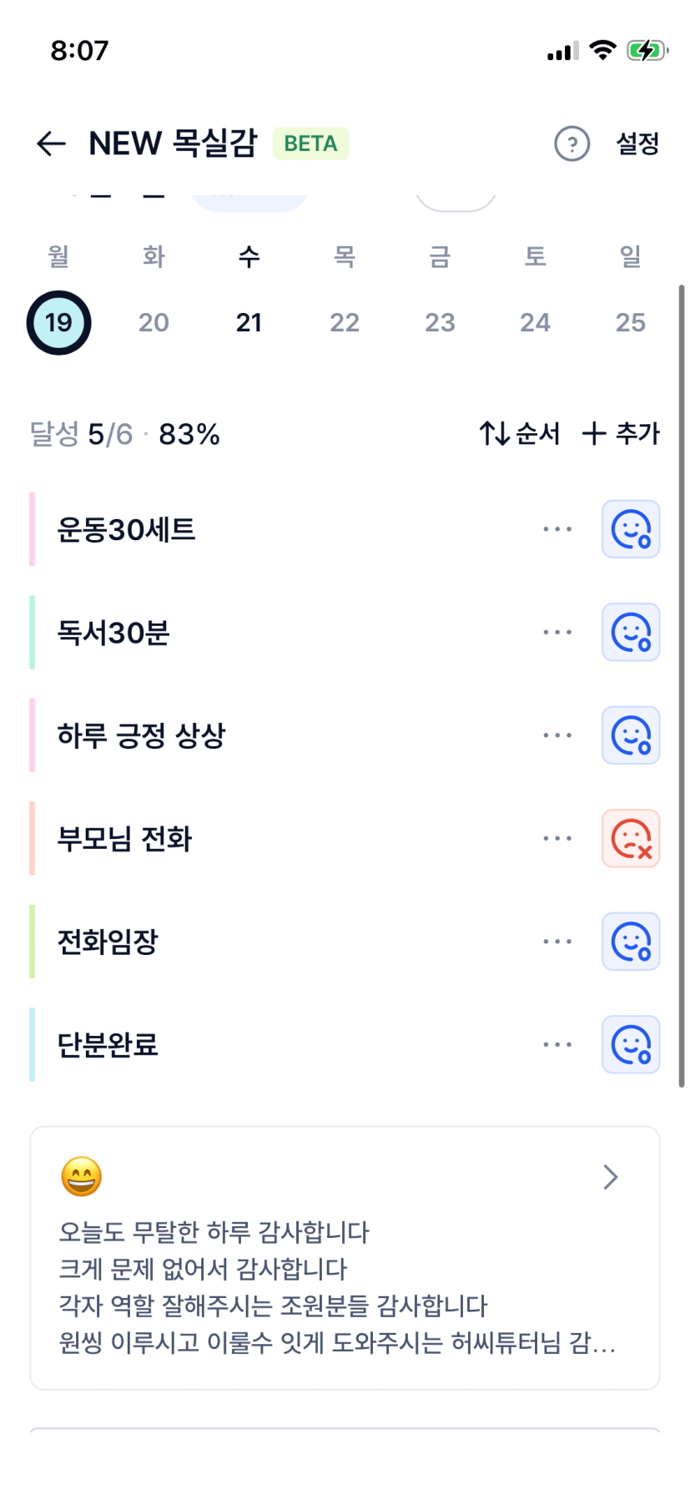Tap the back arrow icon
Screen dimensions: 690x1495
point(51,144)
